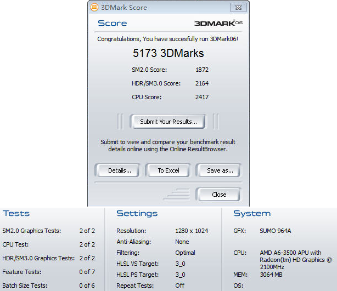Click the 3DMark Score window title text
337x291 pixels.
(124, 8)
